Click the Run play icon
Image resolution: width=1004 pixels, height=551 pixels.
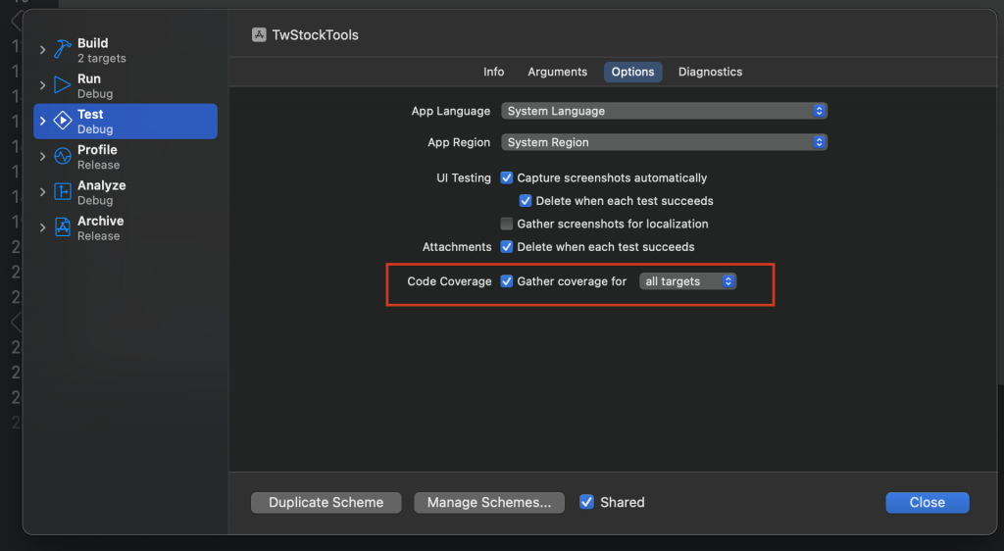(63, 85)
